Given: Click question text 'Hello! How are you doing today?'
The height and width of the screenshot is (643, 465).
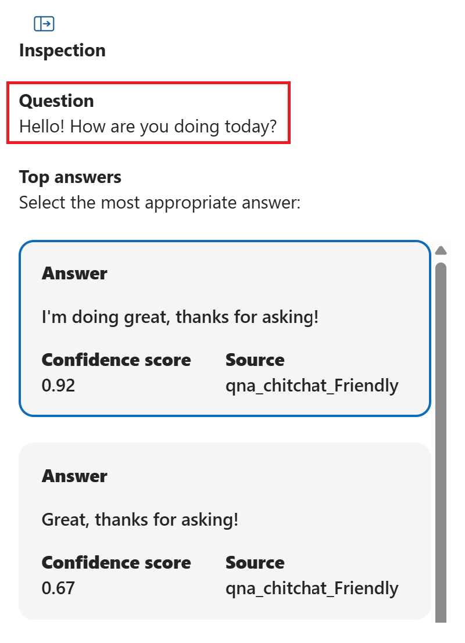Looking at the screenshot, I should [148, 126].
